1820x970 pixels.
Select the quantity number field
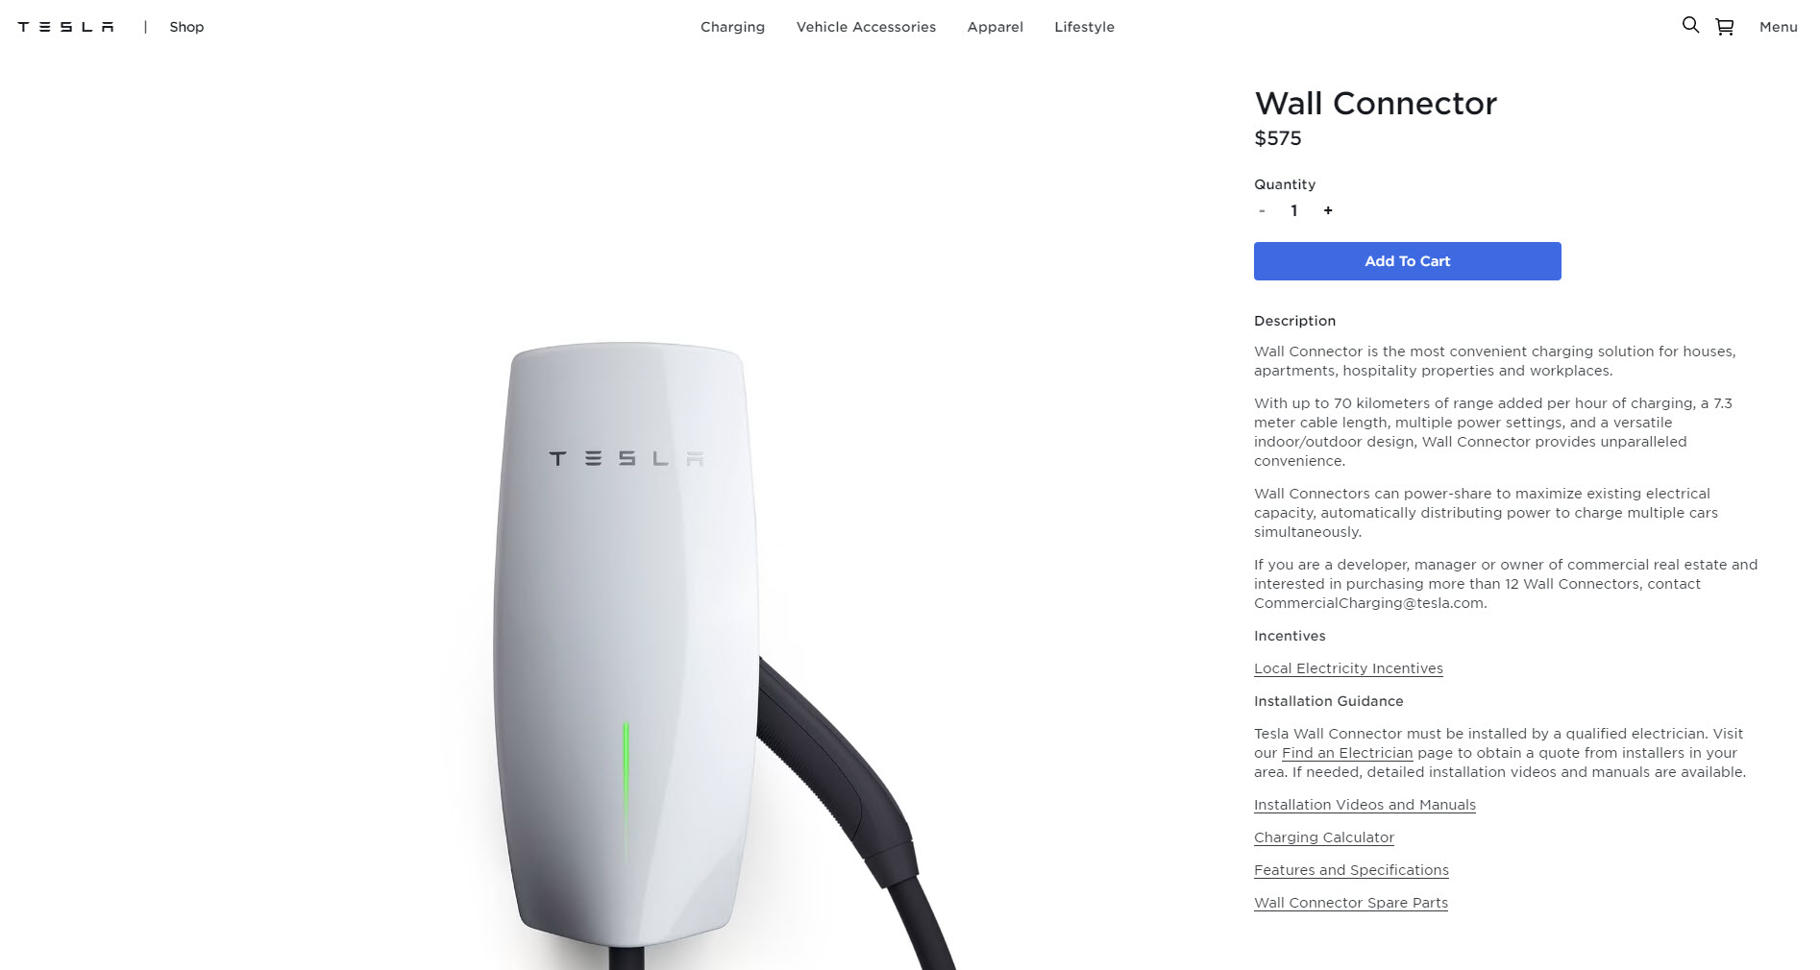point(1294,210)
